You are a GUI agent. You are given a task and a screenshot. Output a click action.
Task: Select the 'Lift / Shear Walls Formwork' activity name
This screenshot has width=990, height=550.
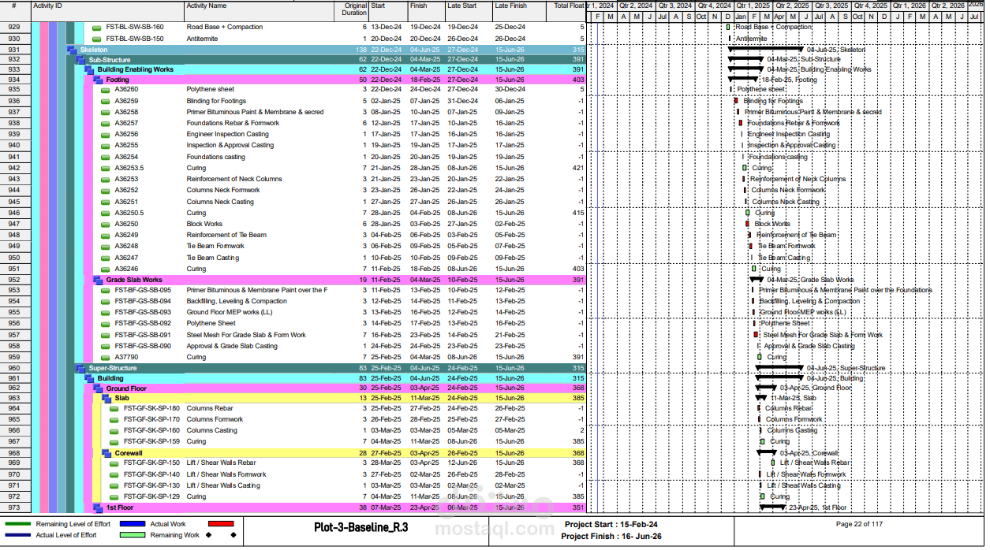(226, 474)
